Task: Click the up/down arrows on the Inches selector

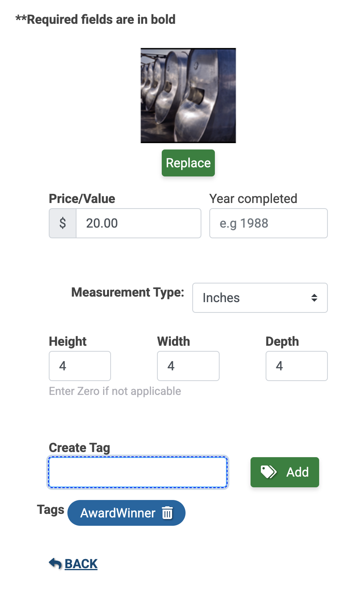Action: (314, 298)
